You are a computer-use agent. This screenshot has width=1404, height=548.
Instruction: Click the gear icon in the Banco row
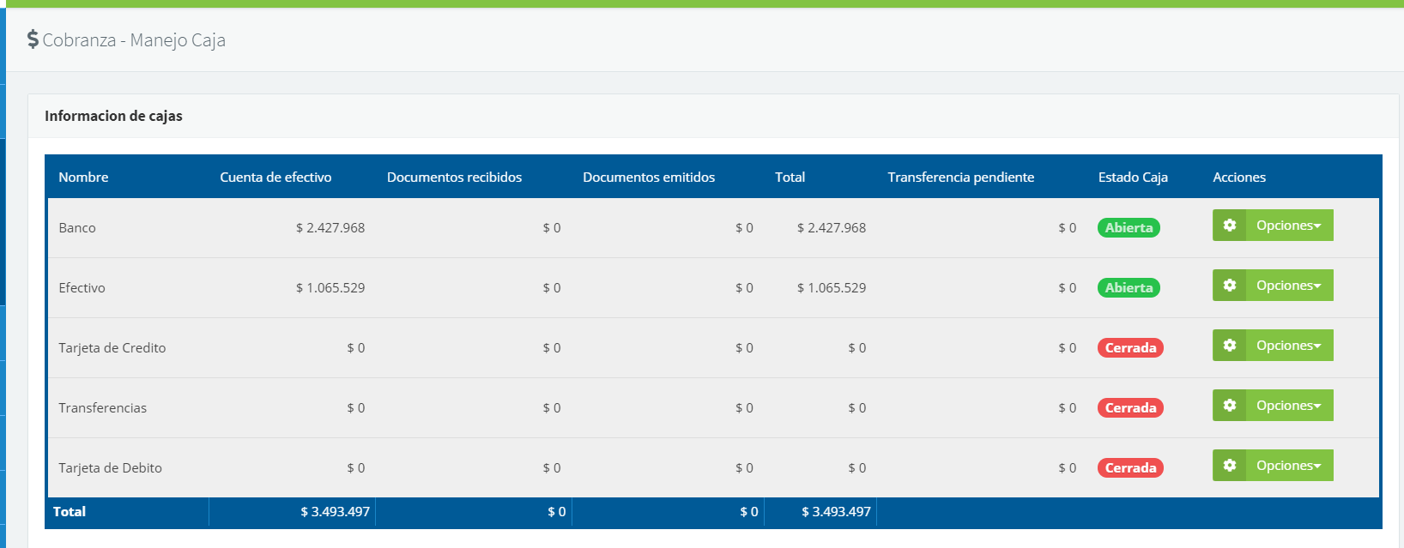(x=1229, y=226)
